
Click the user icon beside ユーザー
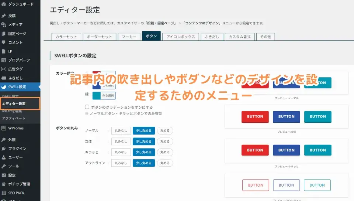click(x=4, y=157)
